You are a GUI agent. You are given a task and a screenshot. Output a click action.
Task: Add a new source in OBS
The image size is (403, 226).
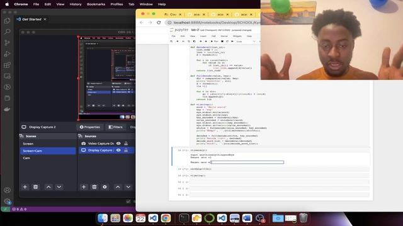click(84, 187)
